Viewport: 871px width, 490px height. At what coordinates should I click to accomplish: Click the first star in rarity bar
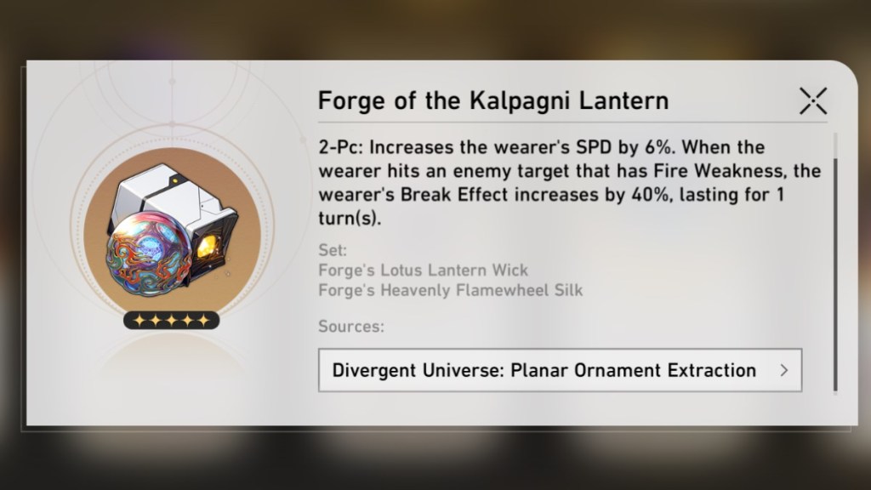tap(139, 320)
